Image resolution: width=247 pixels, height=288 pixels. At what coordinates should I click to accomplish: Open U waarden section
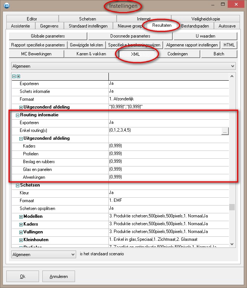(205, 36)
